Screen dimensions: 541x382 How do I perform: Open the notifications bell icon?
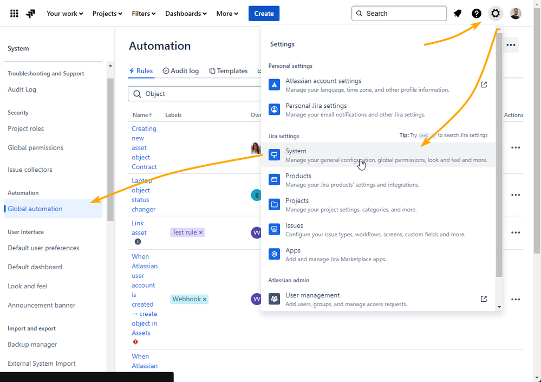point(458,14)
